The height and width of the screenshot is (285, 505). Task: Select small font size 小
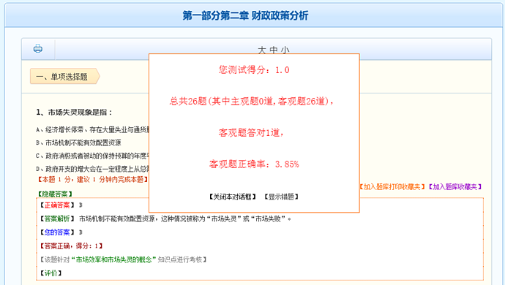285,50
